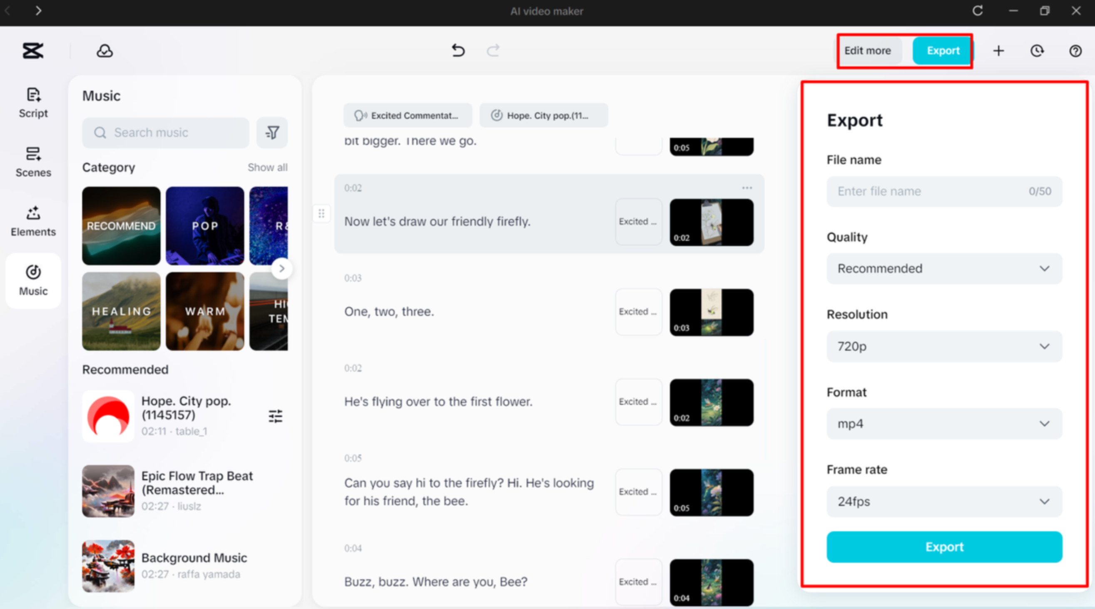
Task: Open the Resolution 720p dropdown
Action: (944, 347)
